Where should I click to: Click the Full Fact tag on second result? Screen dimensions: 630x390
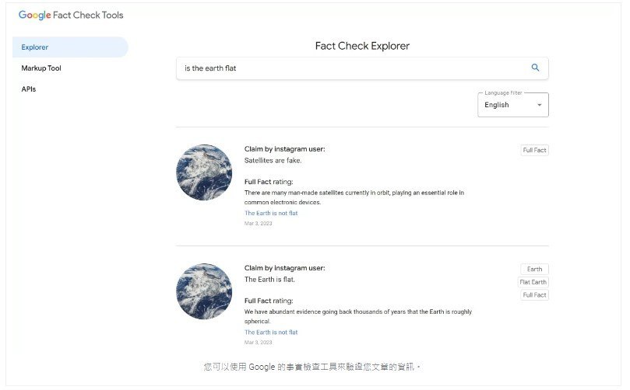point(534,295)
